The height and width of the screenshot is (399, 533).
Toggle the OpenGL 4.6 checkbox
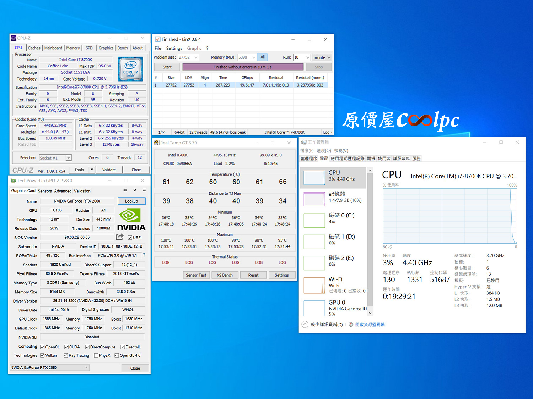(117, 355)
